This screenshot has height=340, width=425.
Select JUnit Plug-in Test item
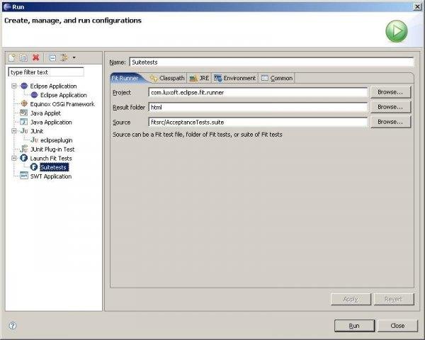tap(52, 149)
